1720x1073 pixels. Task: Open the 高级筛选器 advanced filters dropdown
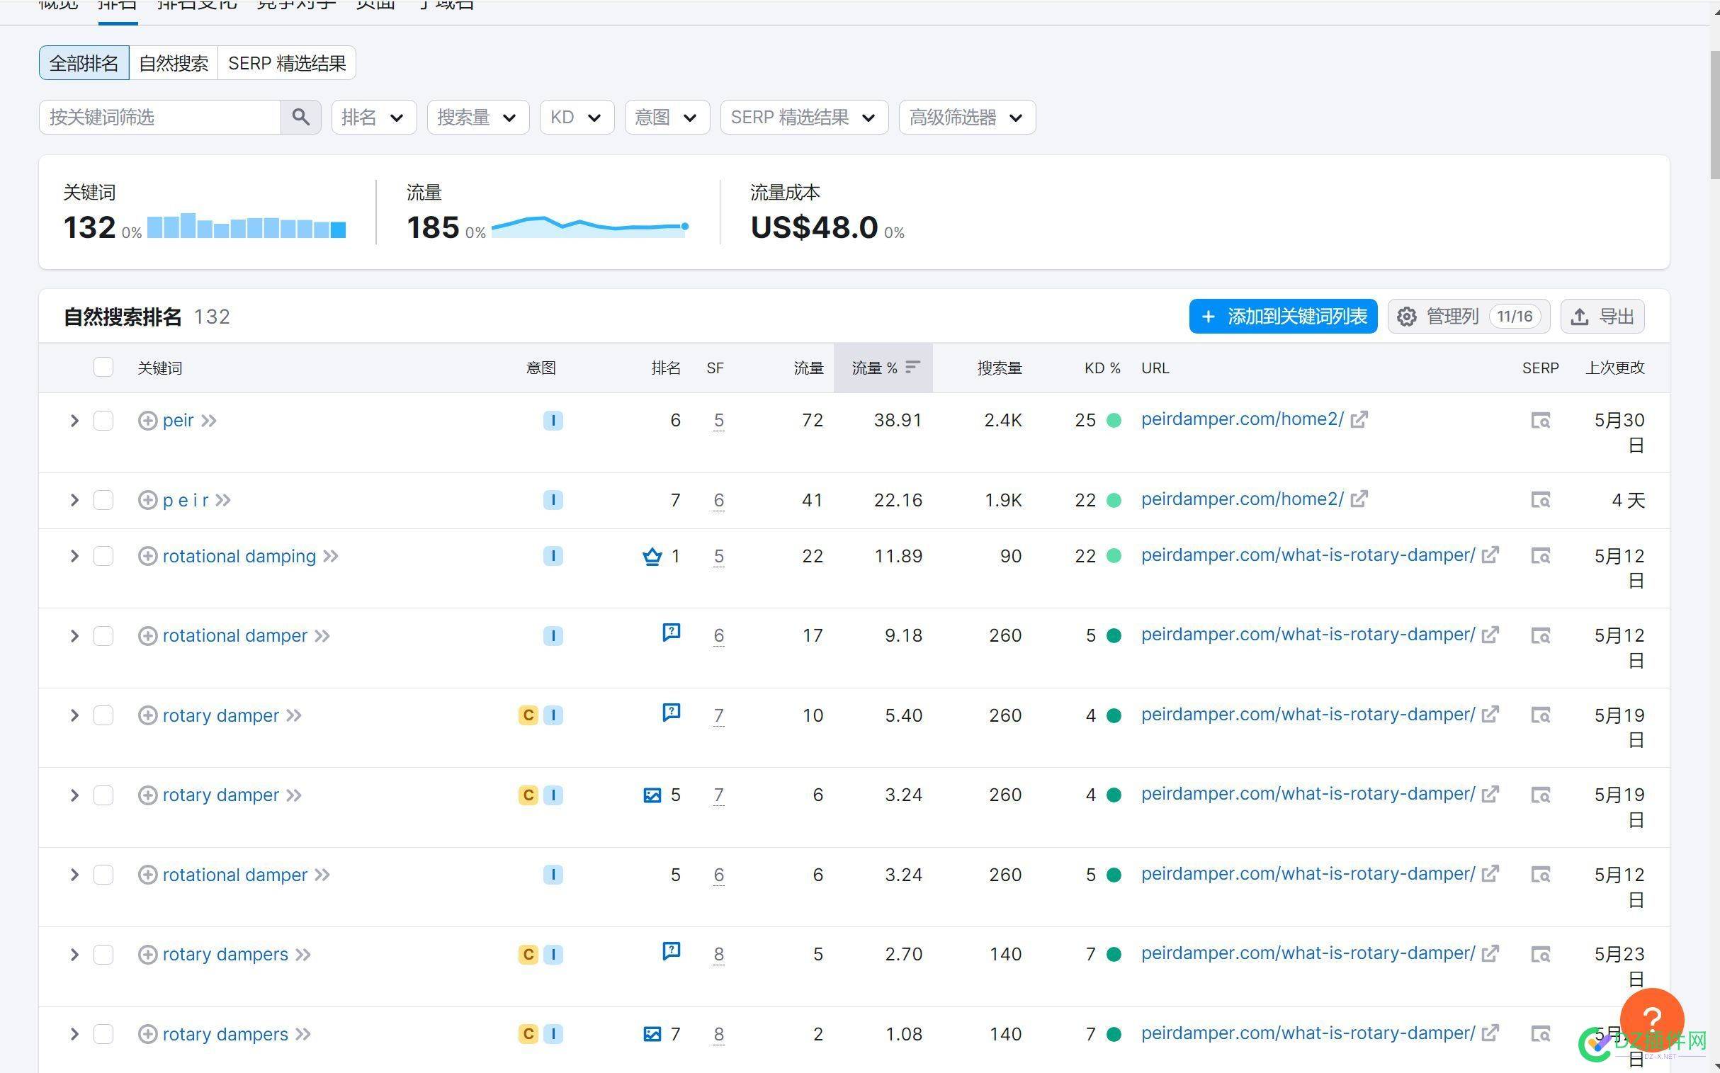[967, 117]
